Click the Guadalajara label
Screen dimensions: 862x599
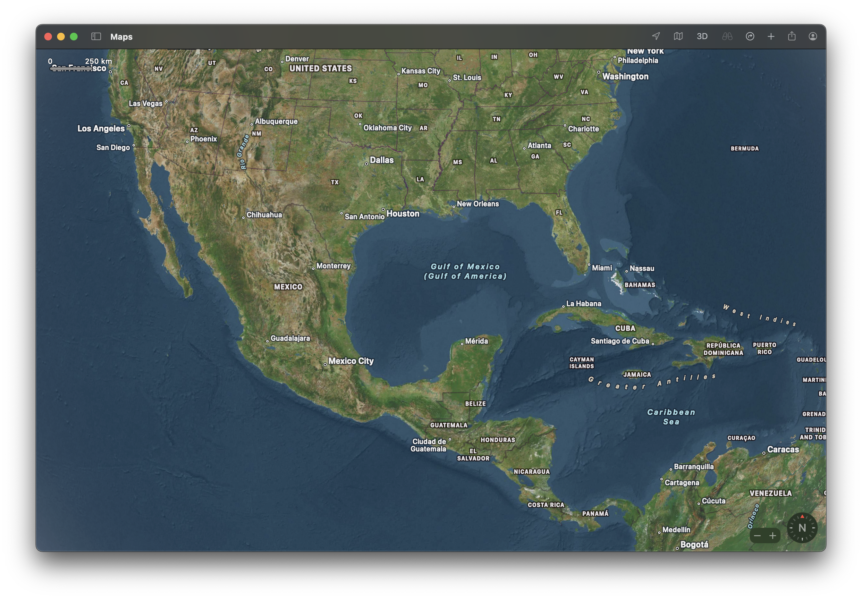pyautogui.click(x=290, y=338)
